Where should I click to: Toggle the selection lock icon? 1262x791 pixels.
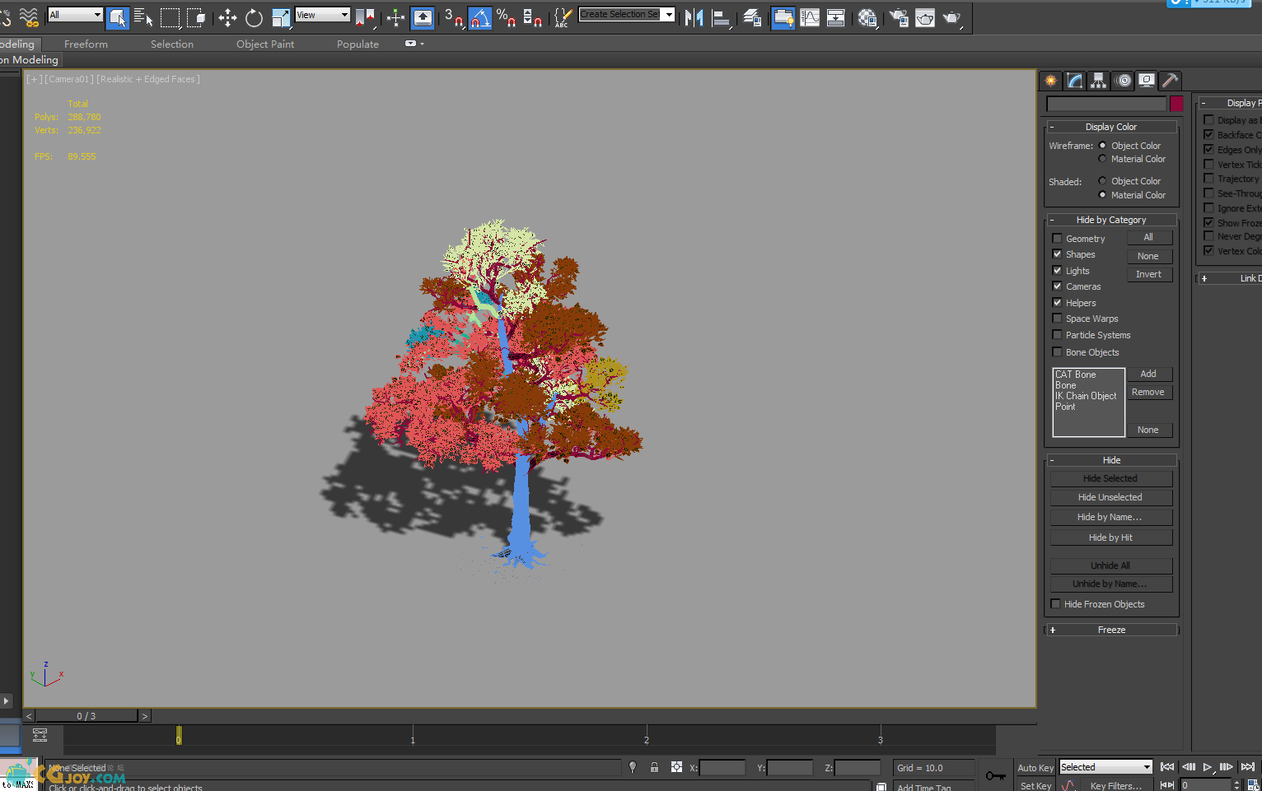coord(654,767)
